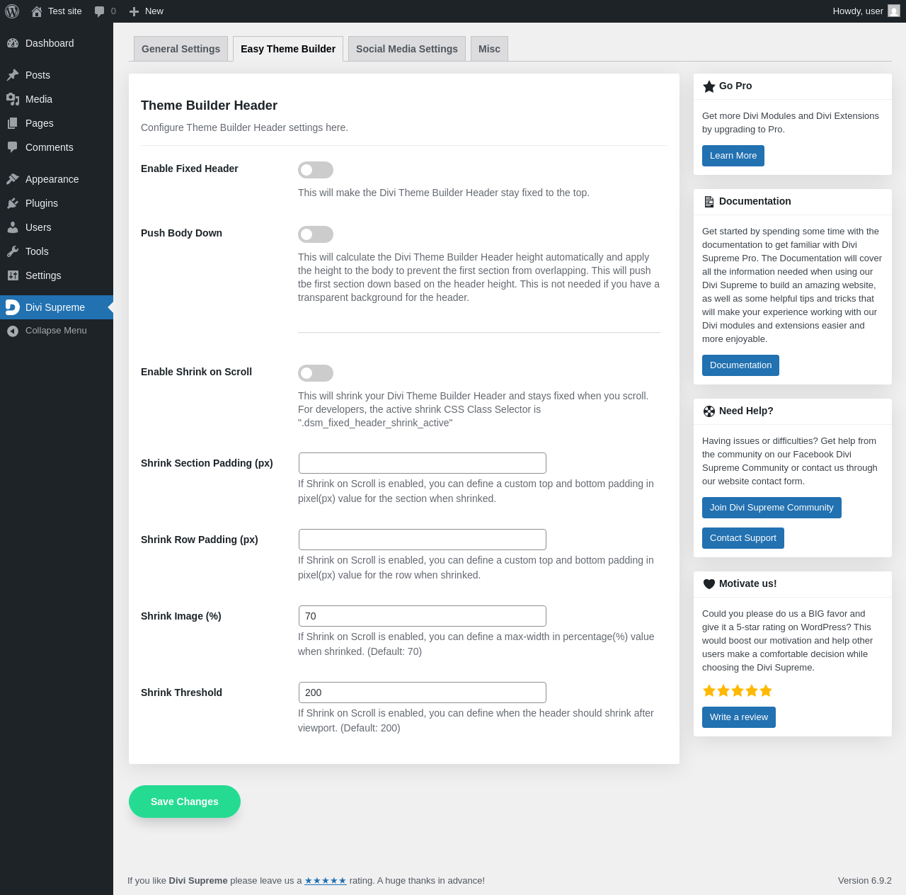Open Users menu item
This screenshot has width=906, height=895.
pos(57,227)
